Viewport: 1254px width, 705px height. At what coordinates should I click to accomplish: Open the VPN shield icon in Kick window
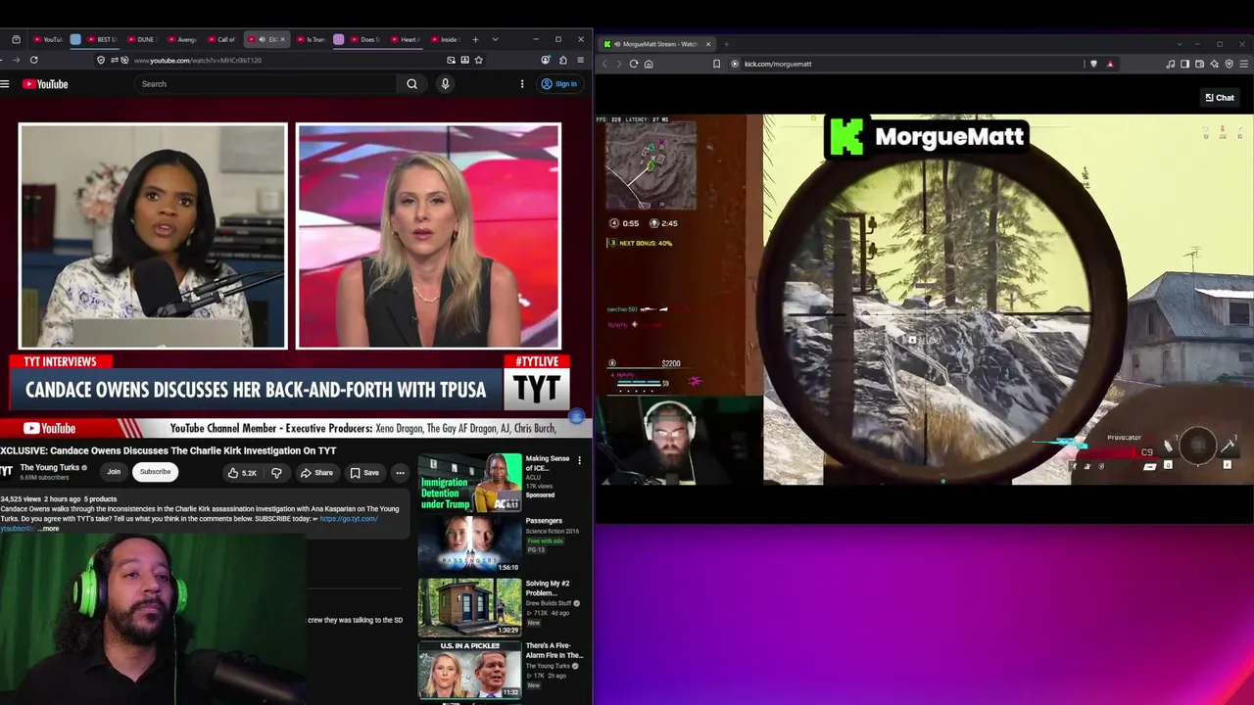pos(1229,64)
